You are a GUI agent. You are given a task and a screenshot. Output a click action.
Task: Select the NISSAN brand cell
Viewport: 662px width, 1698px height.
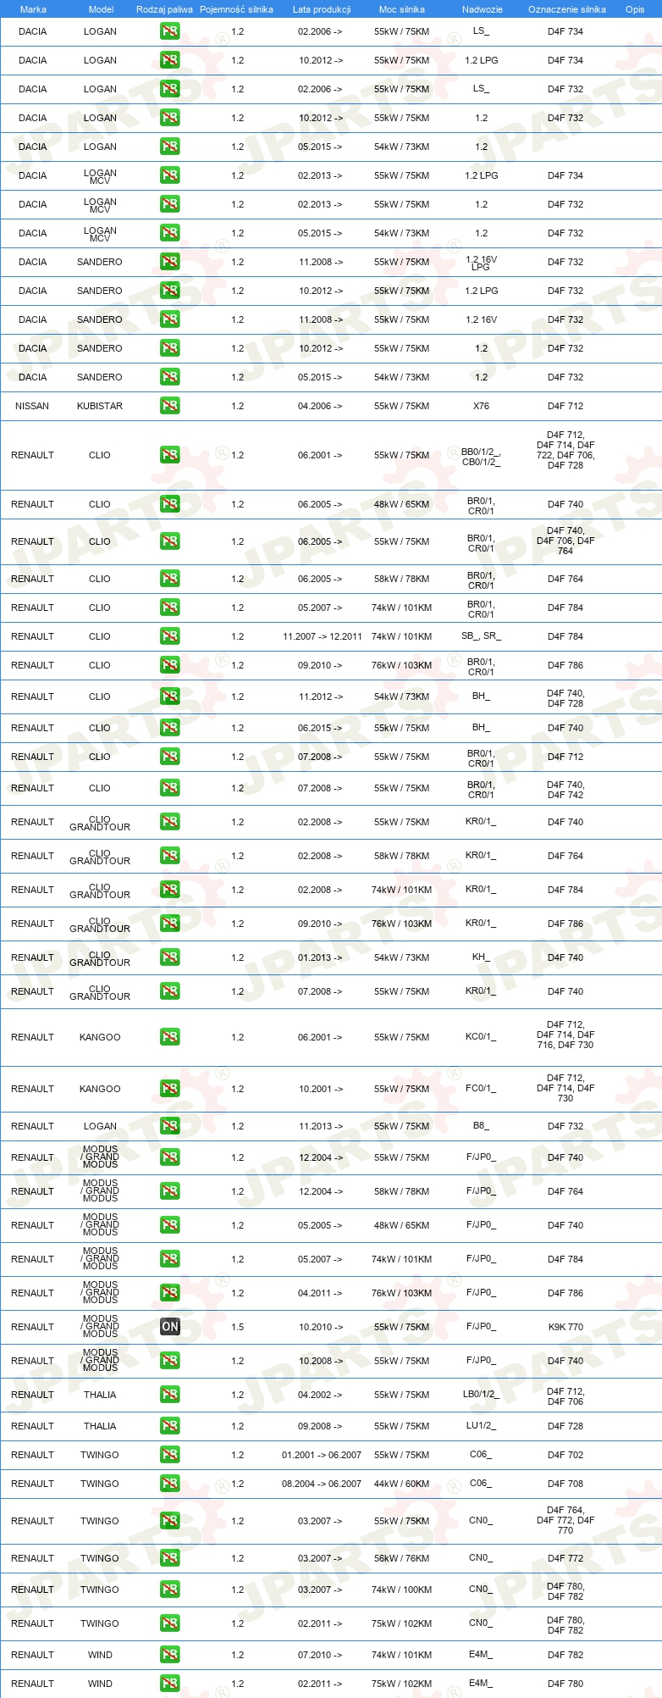[x=32, y=406]
